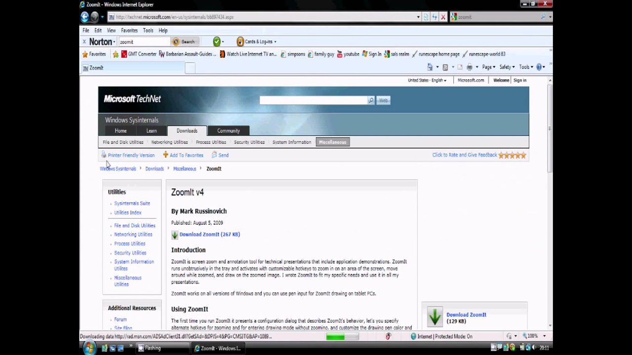Open the View menu
632x355 pixels.
pyautogui.click(x=112, y=30)
